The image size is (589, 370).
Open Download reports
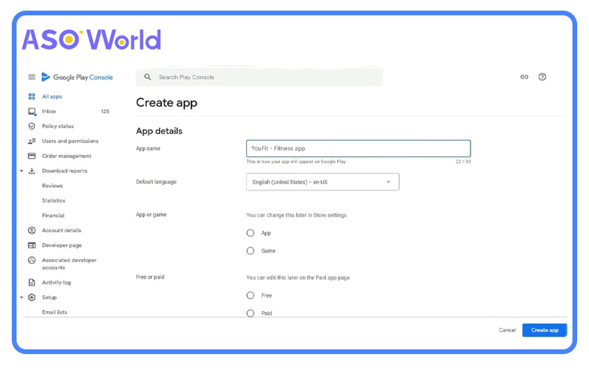click(64, 171)
